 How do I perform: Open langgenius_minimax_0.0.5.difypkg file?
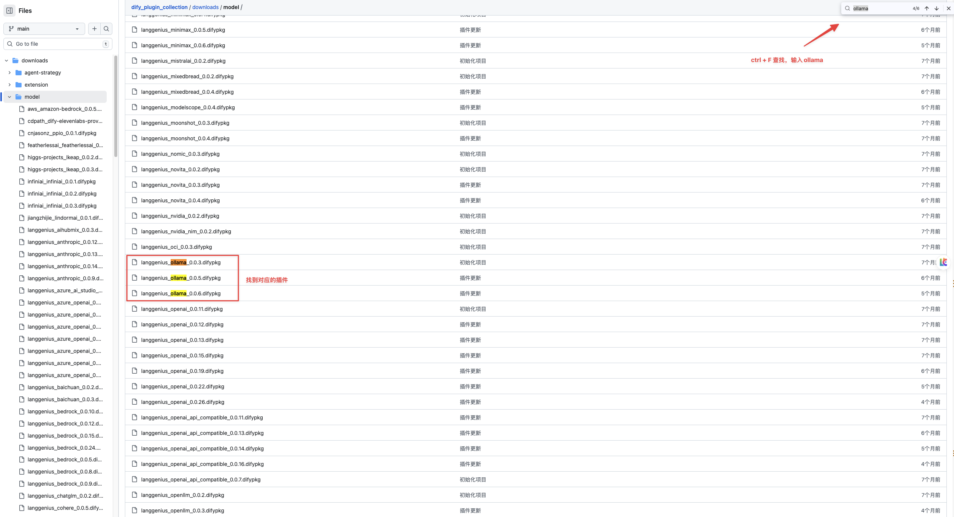183,30
